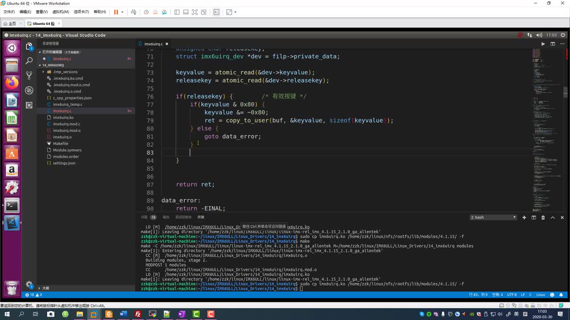The height and width of the screenshot is (320, 570).
Task: Open the Explorer view in the activity bar
Action: [29, 46]
